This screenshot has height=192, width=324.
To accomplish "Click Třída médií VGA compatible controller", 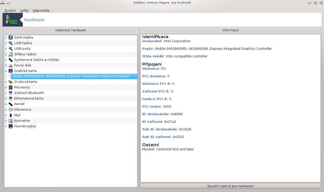I will (x=175, y=56).
